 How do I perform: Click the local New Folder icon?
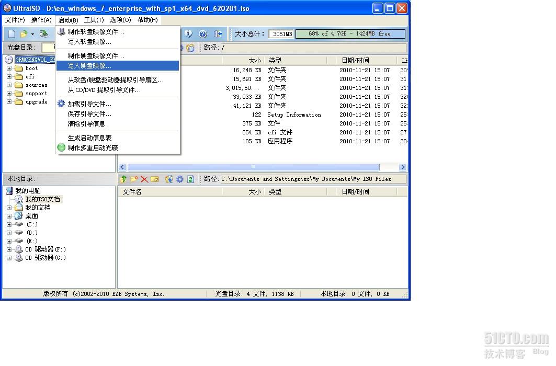(x=134, y=179)
